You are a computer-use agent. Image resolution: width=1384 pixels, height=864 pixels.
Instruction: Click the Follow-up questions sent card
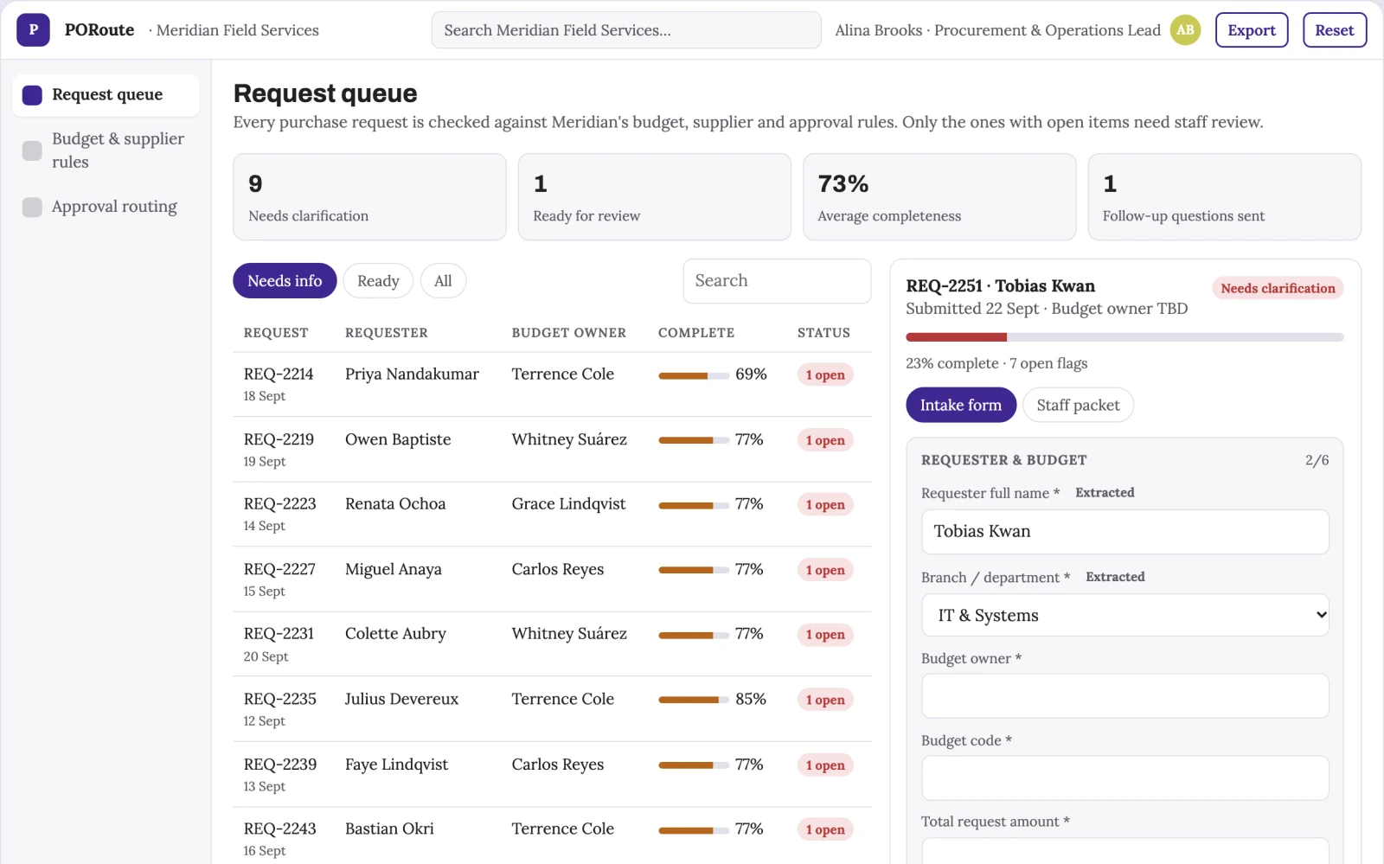coord(1224,197)
